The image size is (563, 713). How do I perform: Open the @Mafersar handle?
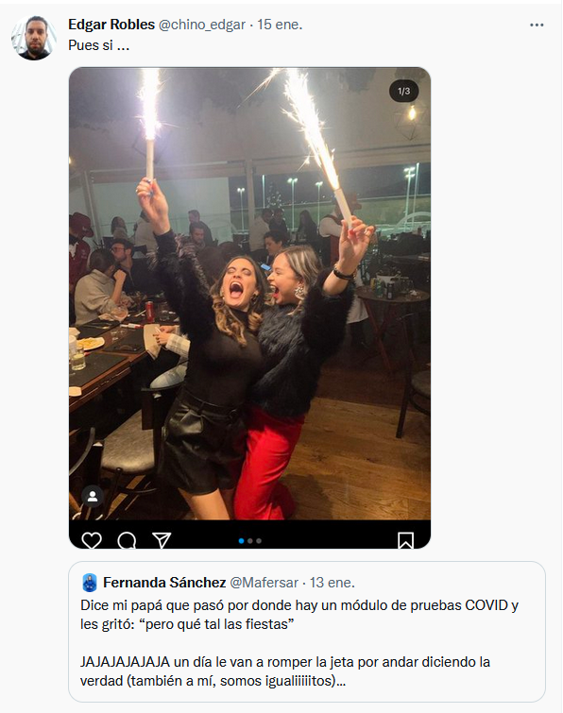coord(264,583)
